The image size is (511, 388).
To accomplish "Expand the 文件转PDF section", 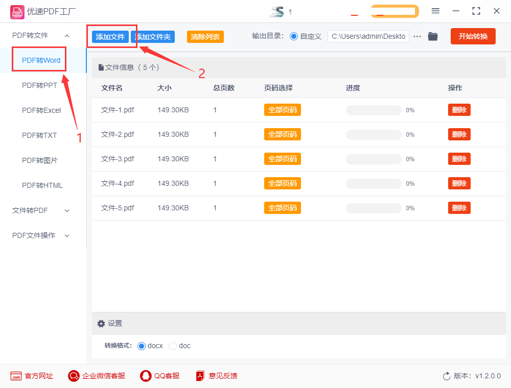I will click(67, 211).
